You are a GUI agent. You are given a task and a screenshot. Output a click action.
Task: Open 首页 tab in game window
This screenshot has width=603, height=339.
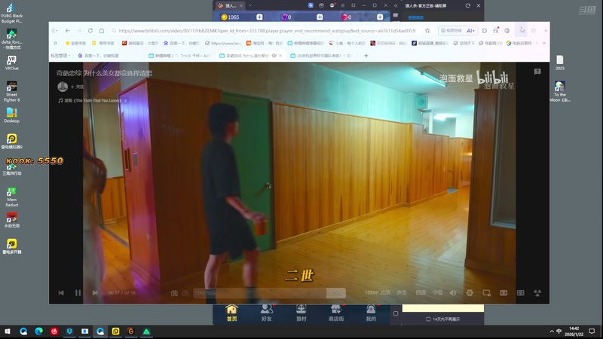[x=232, y=313]
